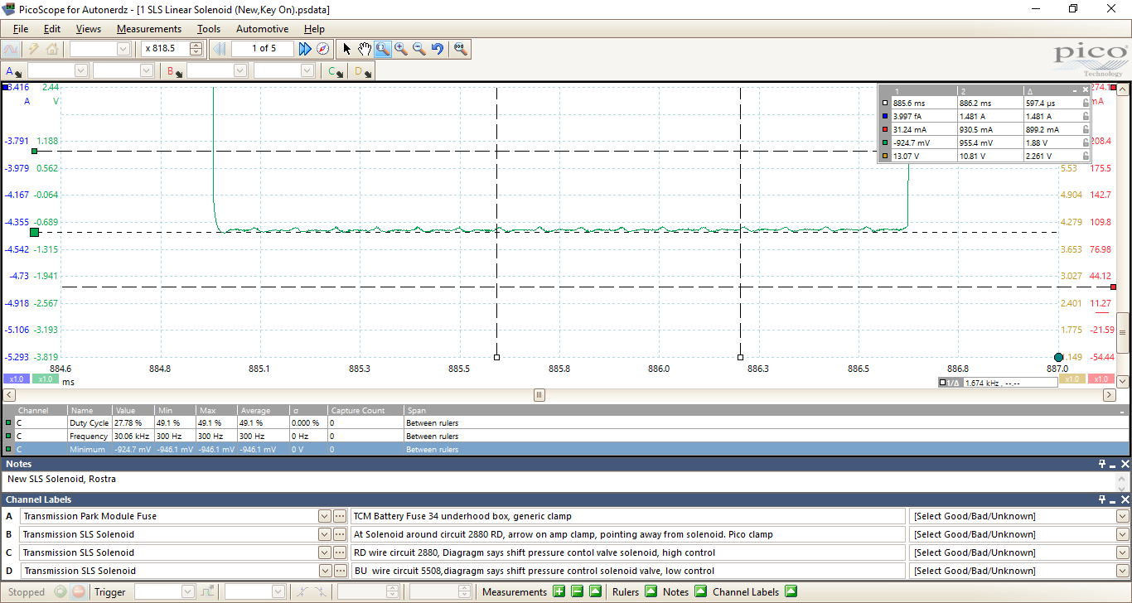Delete measurement with green minus button

pos(577,591)
